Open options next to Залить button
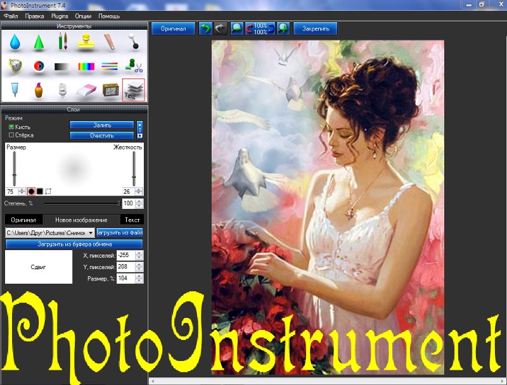Image resolution: width=507 pixels, height=385 pixels. [139, 130]
